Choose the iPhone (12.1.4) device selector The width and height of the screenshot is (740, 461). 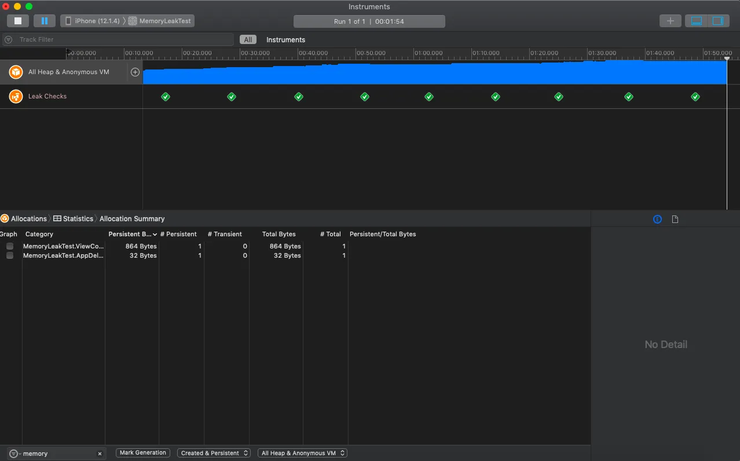click(93, 21)
